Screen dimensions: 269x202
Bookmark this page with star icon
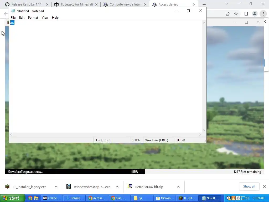236,14
